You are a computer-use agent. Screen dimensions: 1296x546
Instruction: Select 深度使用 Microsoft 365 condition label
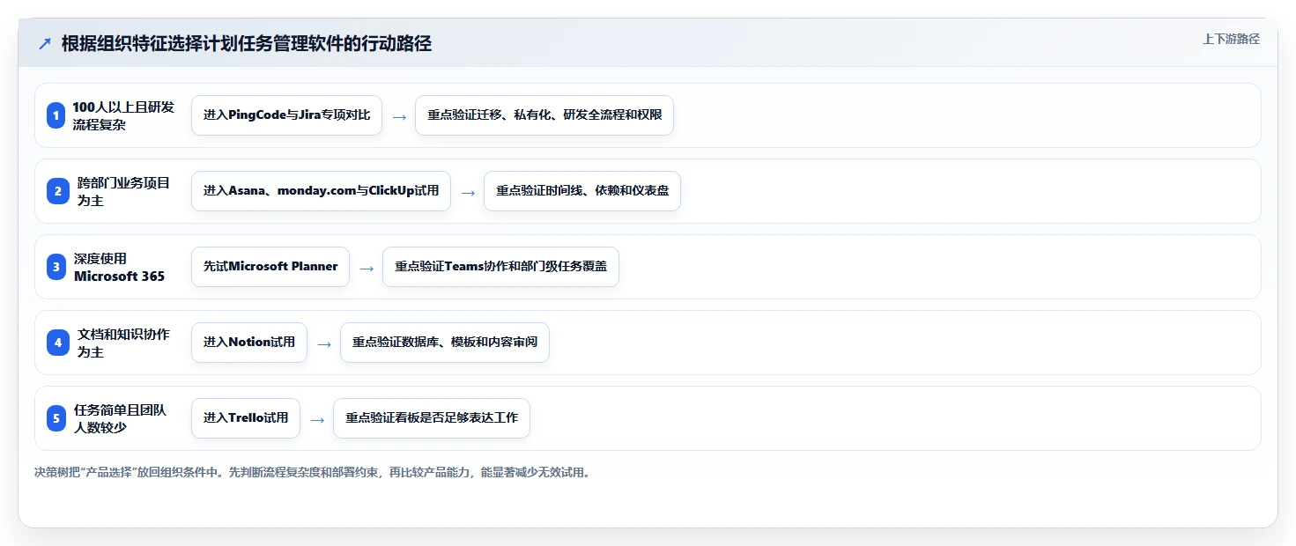120,267
